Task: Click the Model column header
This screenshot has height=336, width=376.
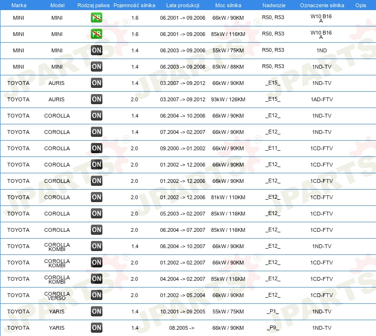Action: click(x=57, y=5)
